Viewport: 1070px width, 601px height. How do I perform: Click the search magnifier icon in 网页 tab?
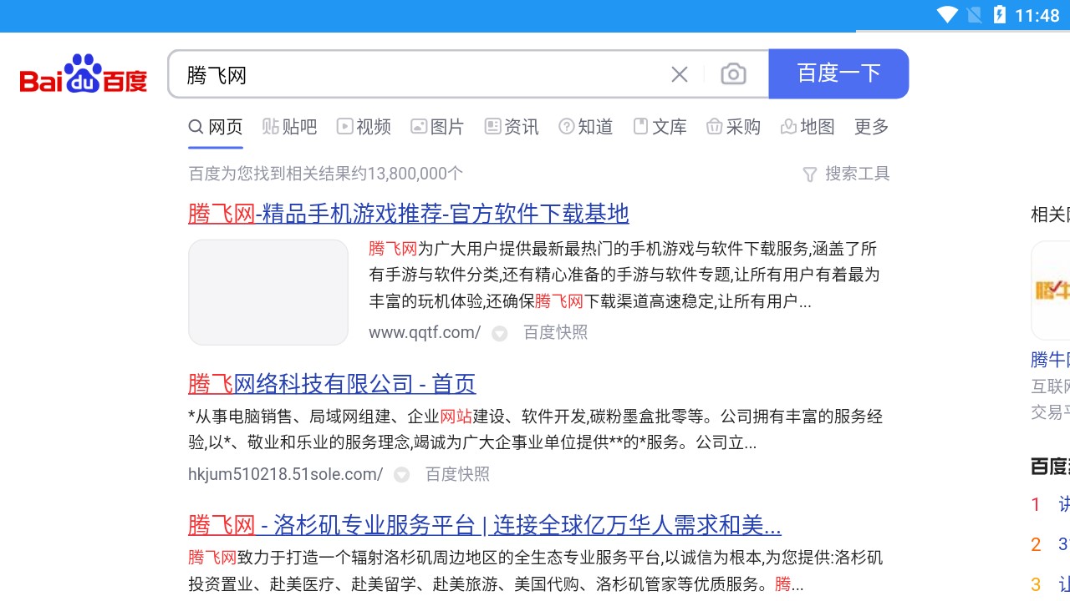(x=196, y=127)
